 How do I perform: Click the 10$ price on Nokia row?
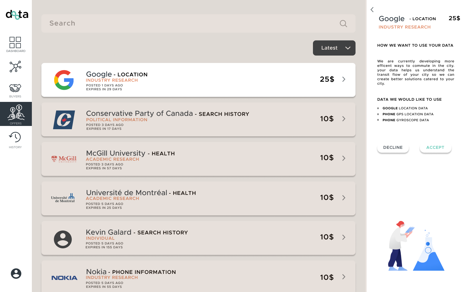(x=327, y=277)
